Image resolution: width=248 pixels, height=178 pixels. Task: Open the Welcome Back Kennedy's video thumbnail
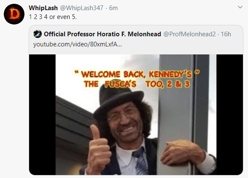click(136, 115)
